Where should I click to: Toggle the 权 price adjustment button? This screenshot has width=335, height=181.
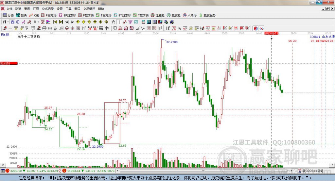(x=43, y=22)
